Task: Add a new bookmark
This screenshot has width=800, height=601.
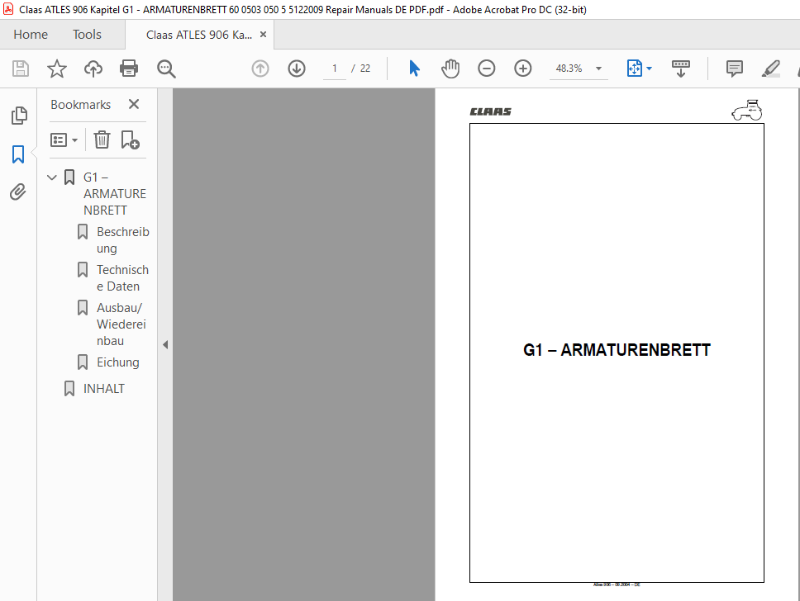Action: coord(130,140)
